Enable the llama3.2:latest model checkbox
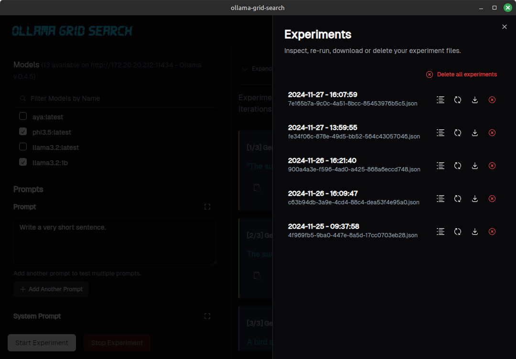 pos(23,147)
